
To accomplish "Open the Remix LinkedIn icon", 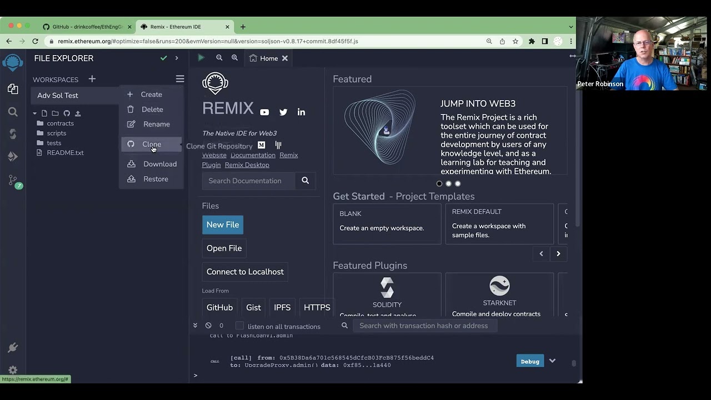I will click(301, 112).
